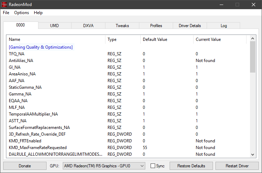The width and height of the screenshot is (262, 173).
Task: Select the TemporalAAMultiplier_NA row
Action: (x=128, y=114)
